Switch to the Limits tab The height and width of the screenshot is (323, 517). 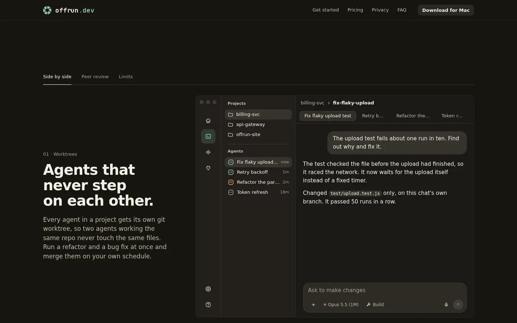coord(126,77)
